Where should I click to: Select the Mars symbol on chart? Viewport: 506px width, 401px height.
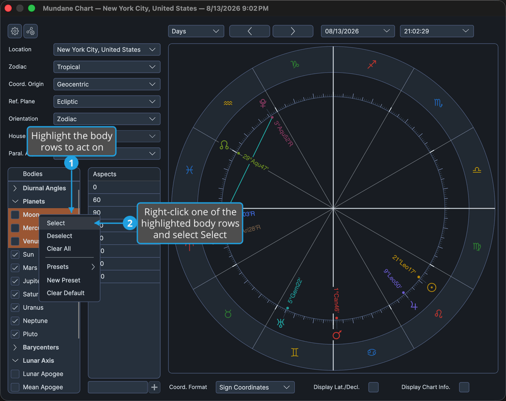coord(337,335)
